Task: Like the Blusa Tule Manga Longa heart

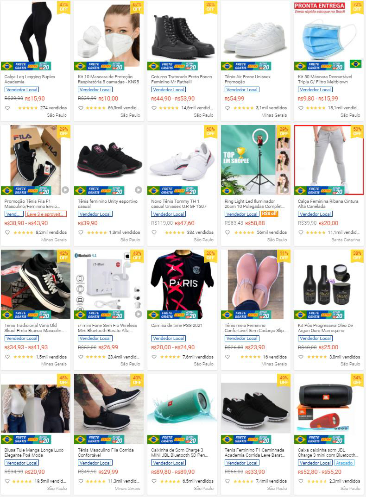Action: click(7, 481)
